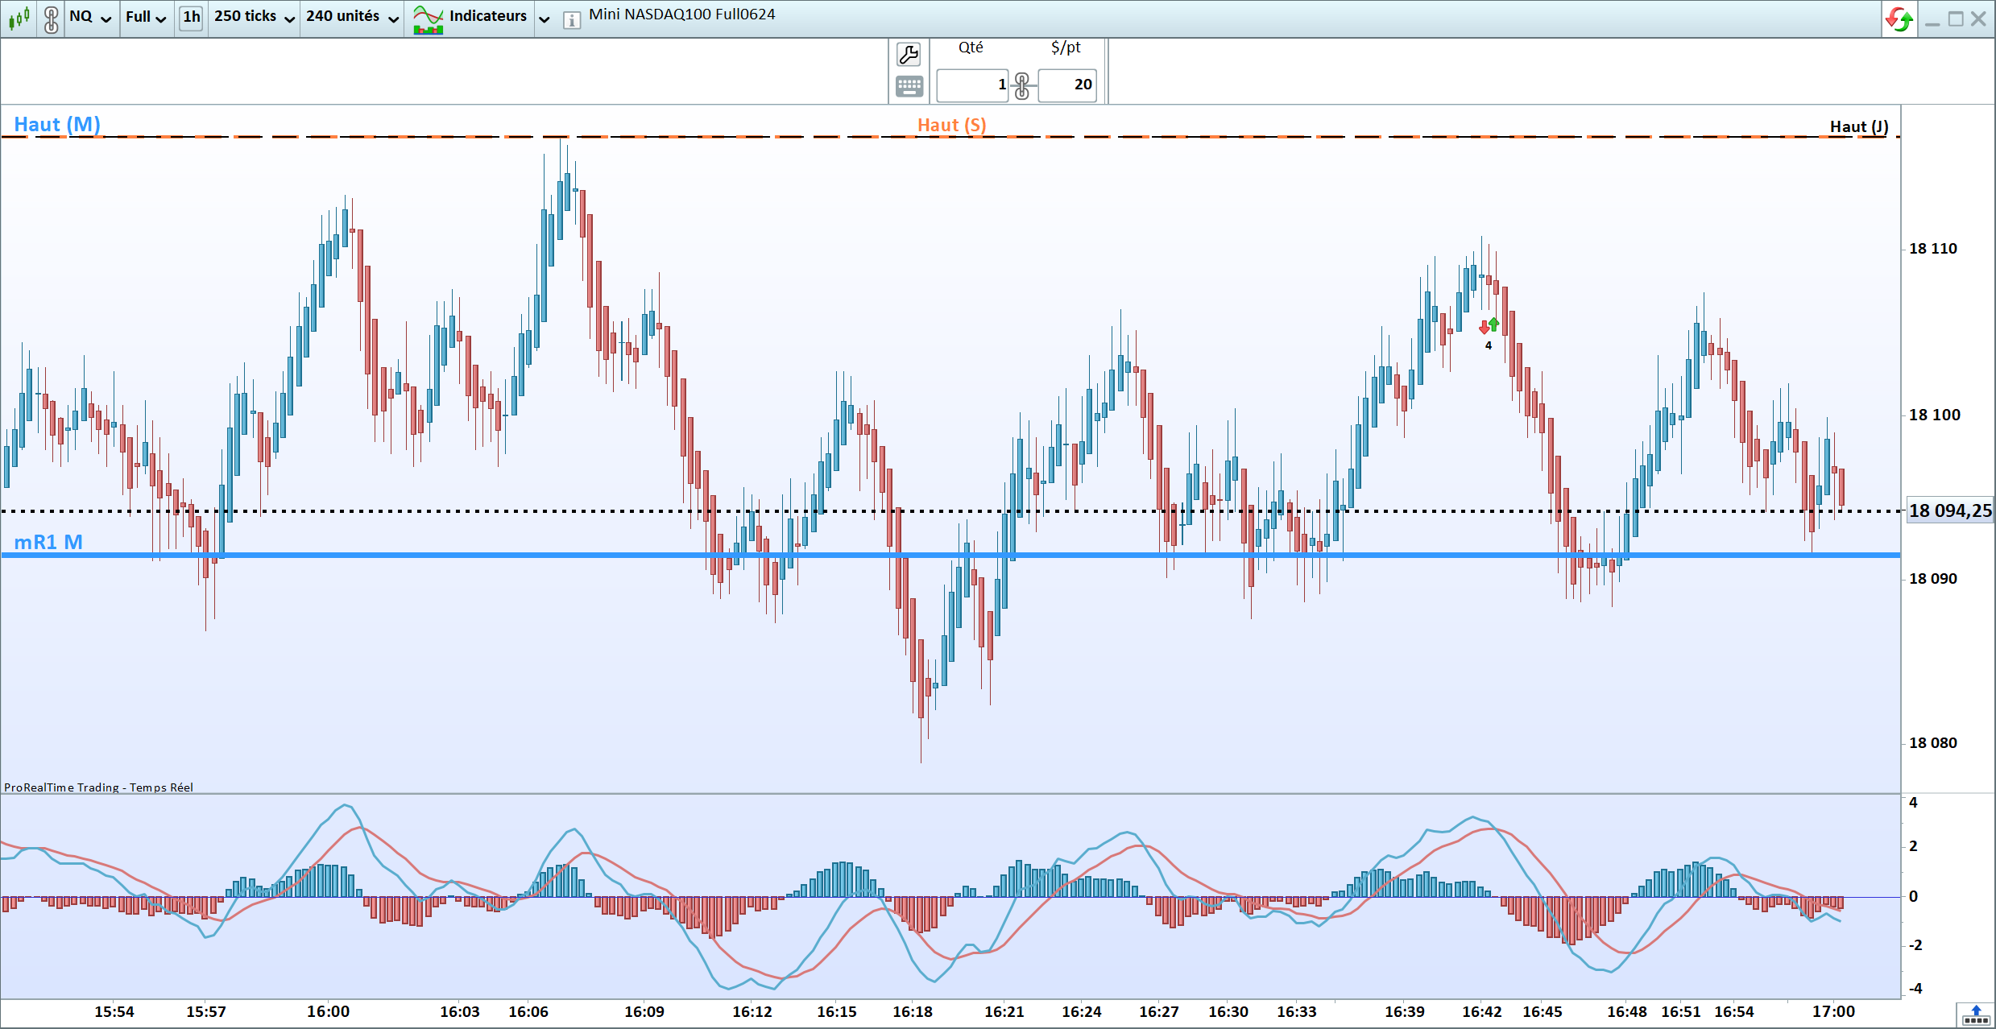Viewport: 1996px width, 1029px height.
Task: Open trading settings wrench icon
Action: (x=909, y=55)
